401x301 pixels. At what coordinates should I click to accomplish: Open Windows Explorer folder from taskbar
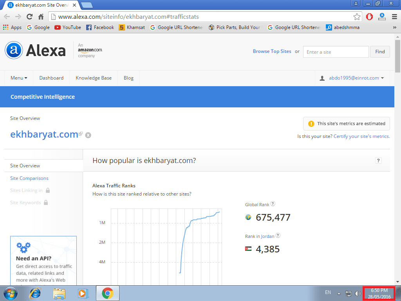[x=59, y=293]
